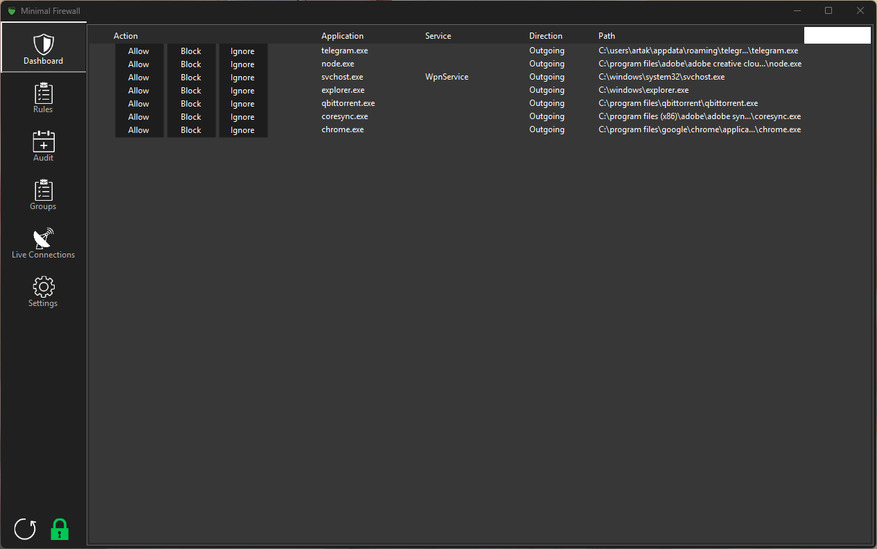877x549 pixels.
Task: Sort list by Direction column header
Action: [546, 36]
